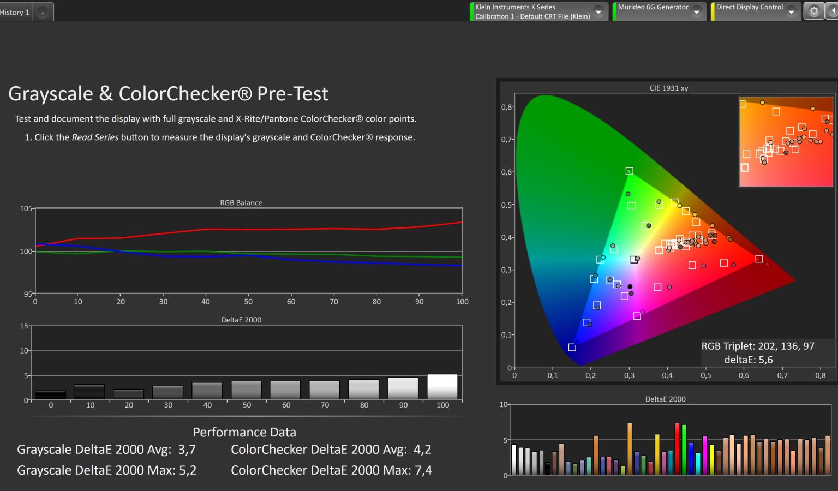
Task: Expand the Murideo 6G Generator dropdown arrow
Action: tap(697, 12)
